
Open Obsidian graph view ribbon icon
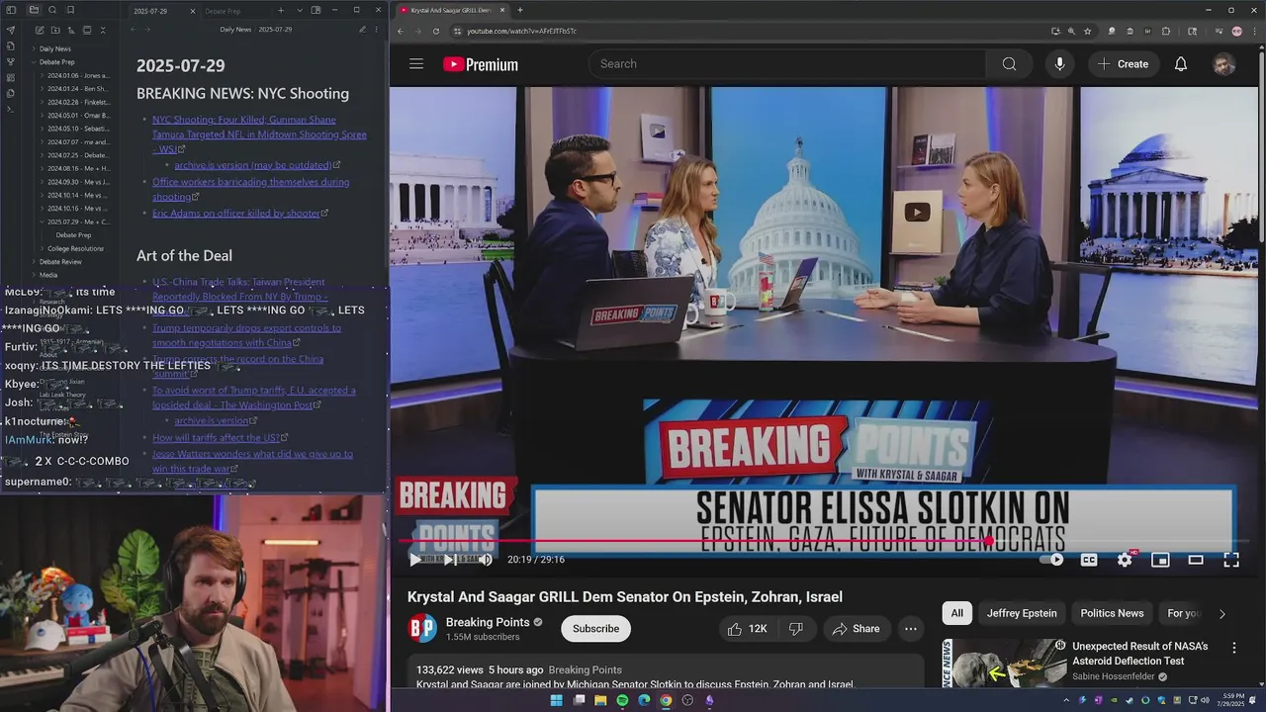click(11, 61)
